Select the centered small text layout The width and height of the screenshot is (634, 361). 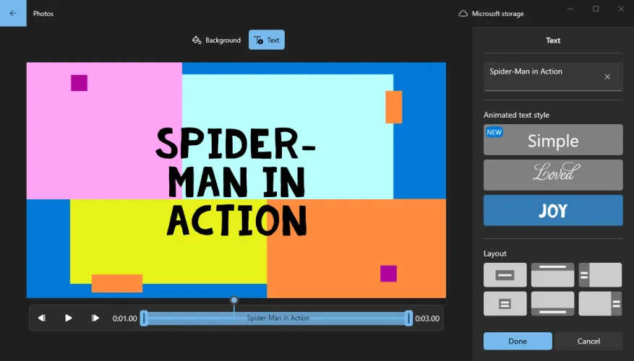click(505, 303)
